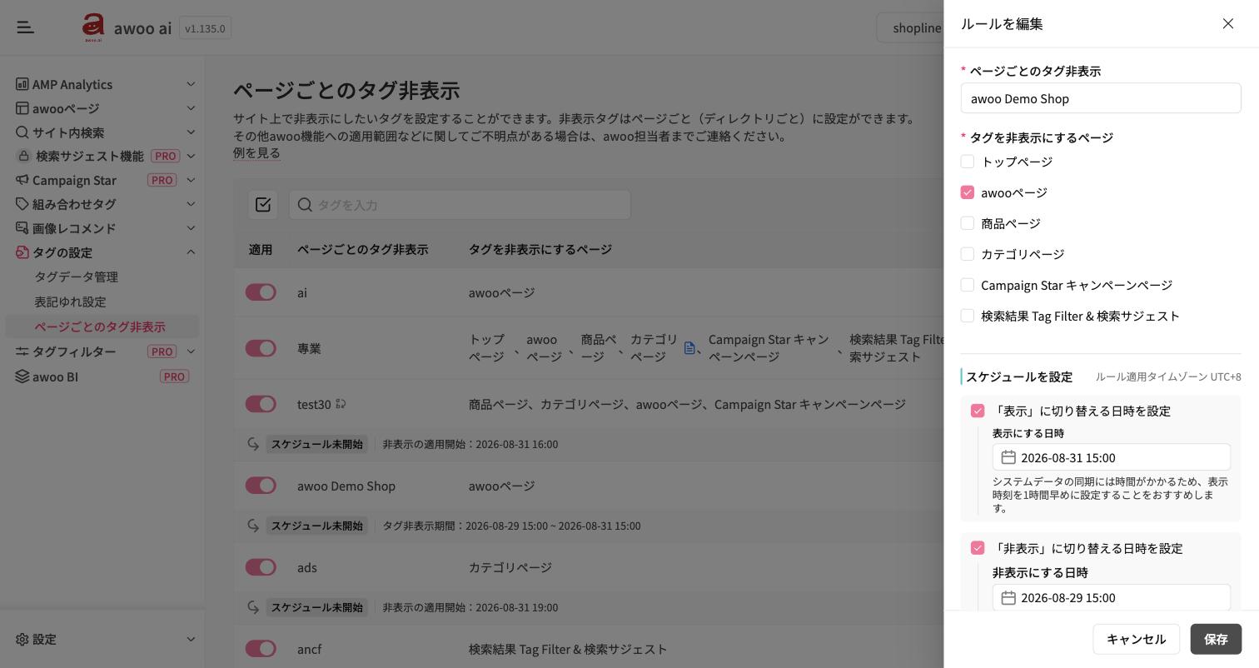Click the 保存 button

[x=1216, y=639]
